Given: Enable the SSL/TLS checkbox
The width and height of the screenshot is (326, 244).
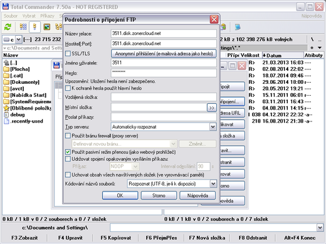Looking at the screenshot, I should click(68, 54).
